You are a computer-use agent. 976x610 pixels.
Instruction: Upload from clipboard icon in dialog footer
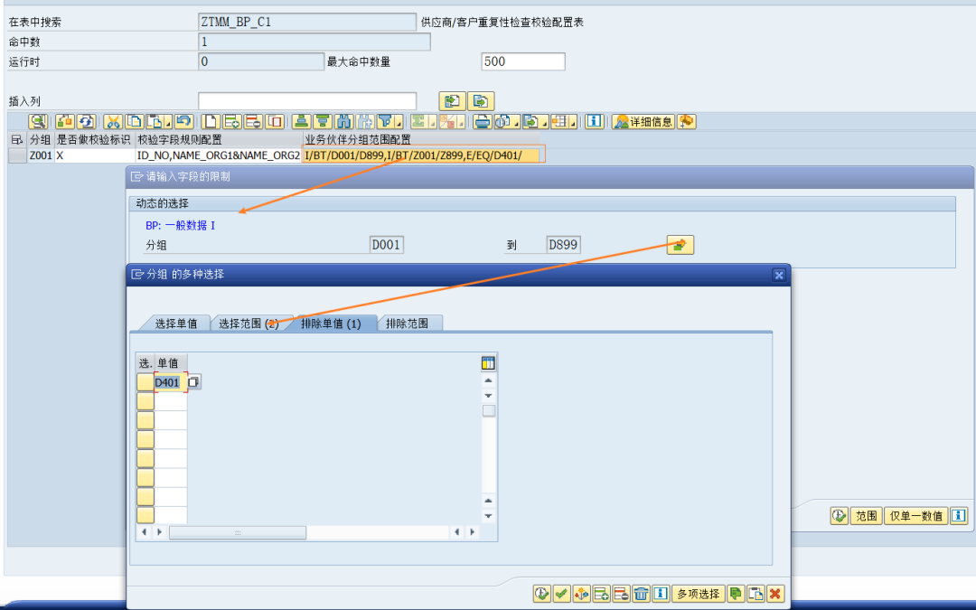click(x=755, y=594)
